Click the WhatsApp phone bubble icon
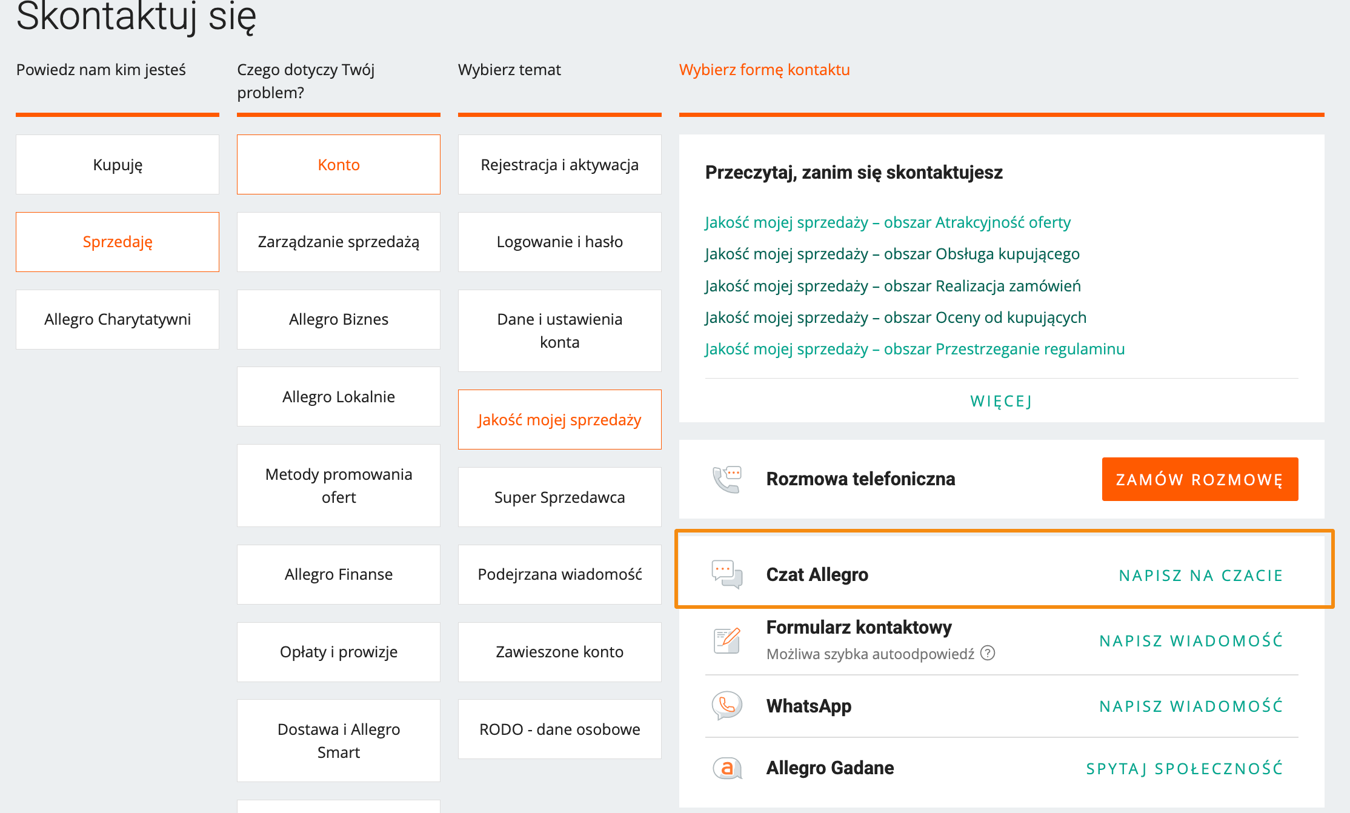The height and width of the screenshot is (813, 1350). [x=727, y=706]
